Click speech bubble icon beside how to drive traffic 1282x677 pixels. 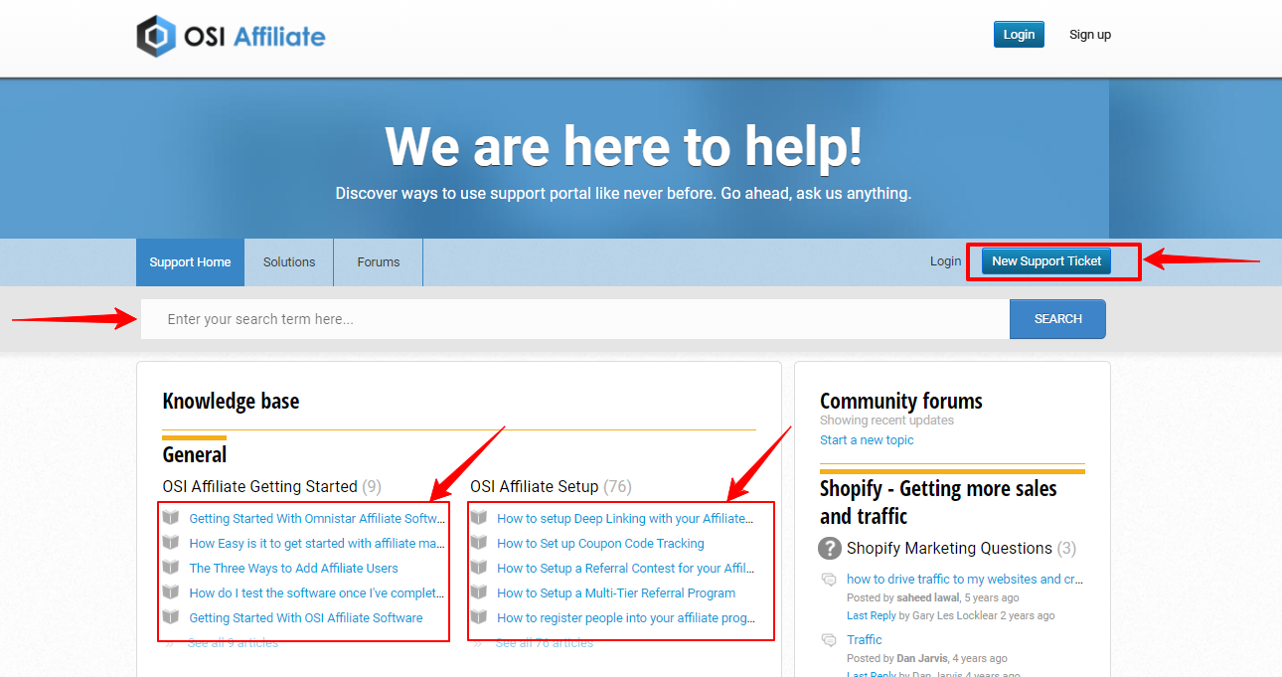coord(829,580)
